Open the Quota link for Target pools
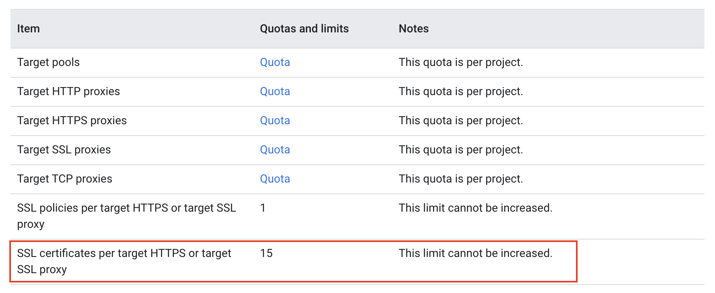The width and height of the screenshot is (715, 293). coord(275,62)
